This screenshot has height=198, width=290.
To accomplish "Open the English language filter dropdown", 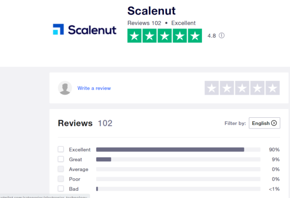I will pos(264,123).
